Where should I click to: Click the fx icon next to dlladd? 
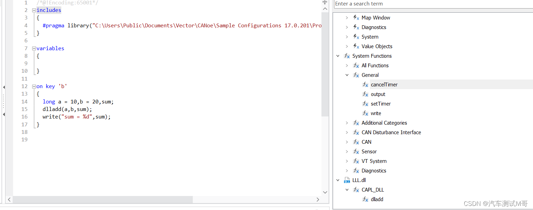pyautogui.click(x=365, y=199)
